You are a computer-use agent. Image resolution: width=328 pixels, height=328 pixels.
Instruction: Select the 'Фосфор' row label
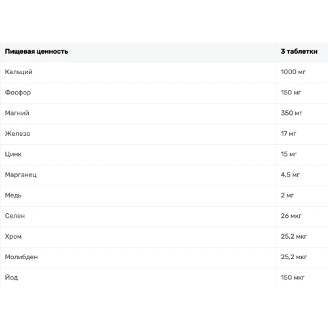tap(18, 92)
